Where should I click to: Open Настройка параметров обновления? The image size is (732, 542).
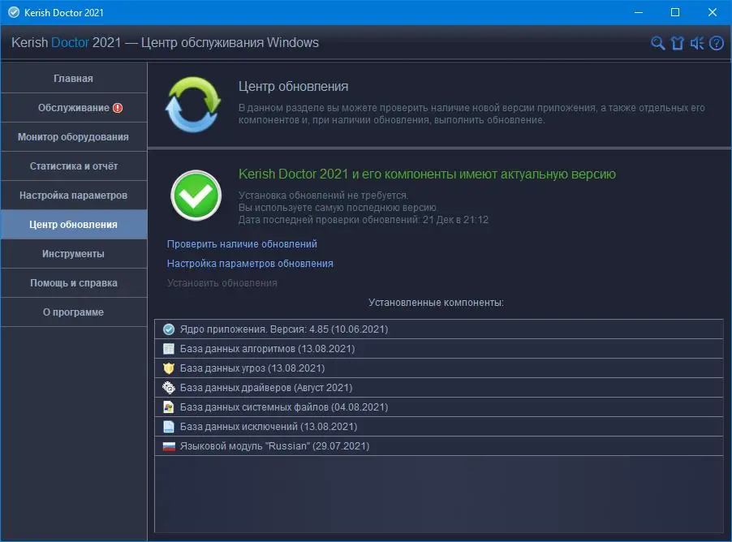[250, 263]
